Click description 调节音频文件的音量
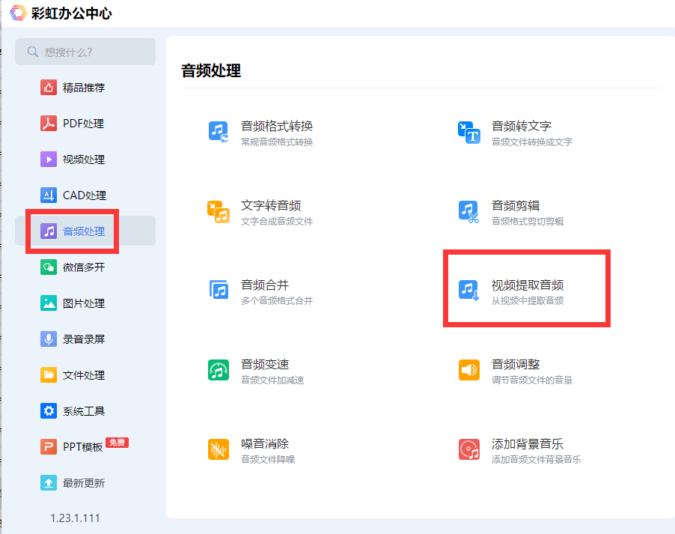The height and width of the screenshot is (534, 675). pos(532,380)
